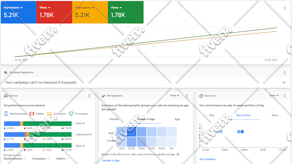Open the Demographics Views dropdown
Image resolution: width=292 pixels, height=164 pixels.
click(174, 95)
